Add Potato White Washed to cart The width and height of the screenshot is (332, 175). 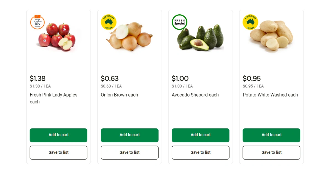point(272,135)
